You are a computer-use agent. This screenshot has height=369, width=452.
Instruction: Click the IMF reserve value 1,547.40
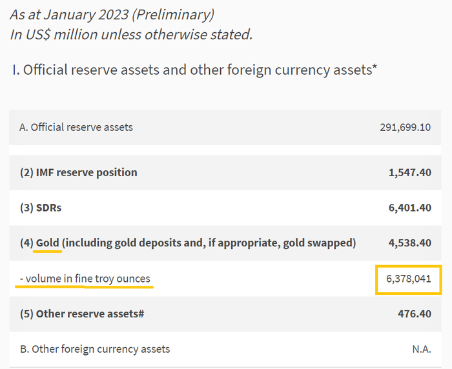click(x=410, y=172)
